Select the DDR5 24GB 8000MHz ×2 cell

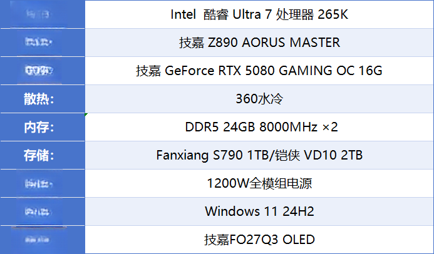click(x=259, y=127)
